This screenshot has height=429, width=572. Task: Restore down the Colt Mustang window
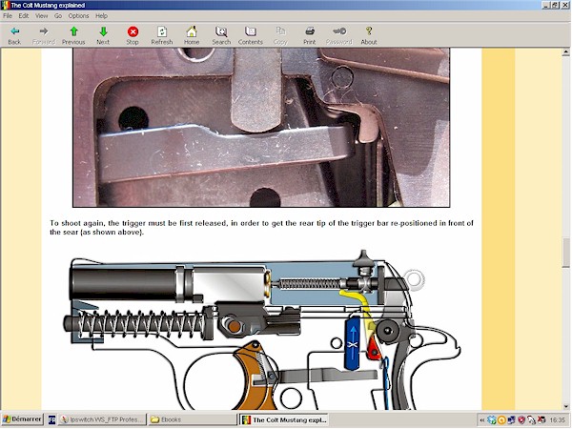[x=555, y=5]
